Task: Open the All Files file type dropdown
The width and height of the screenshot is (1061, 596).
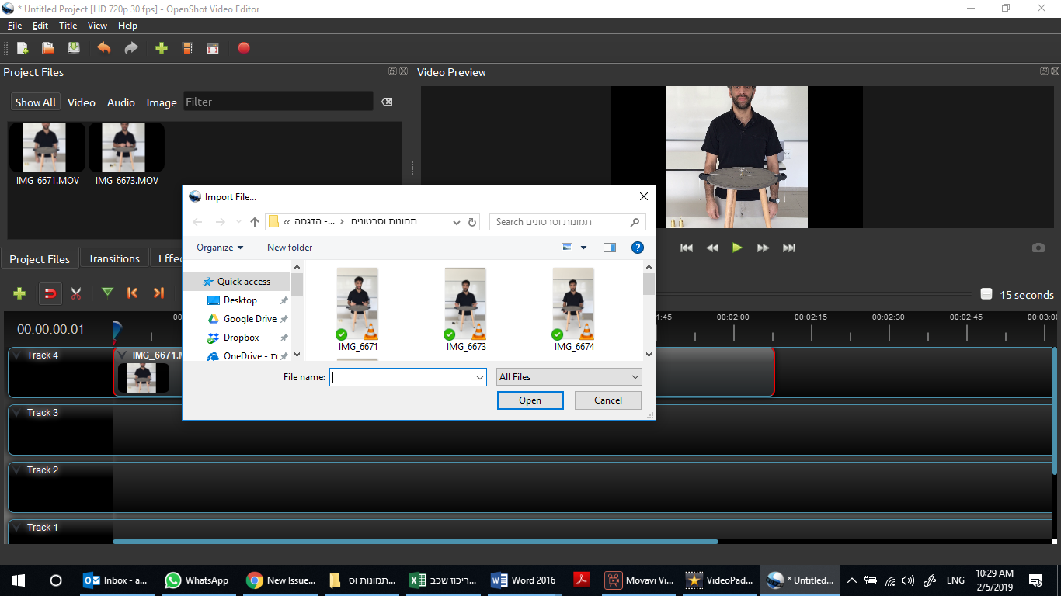Action: pyautogui.click(x=569, y=376)
